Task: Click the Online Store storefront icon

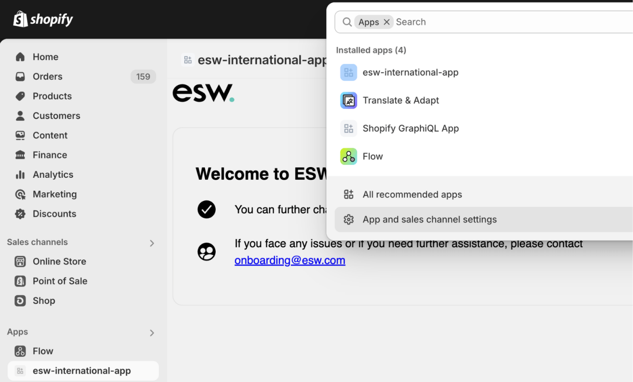Action: 20,261
